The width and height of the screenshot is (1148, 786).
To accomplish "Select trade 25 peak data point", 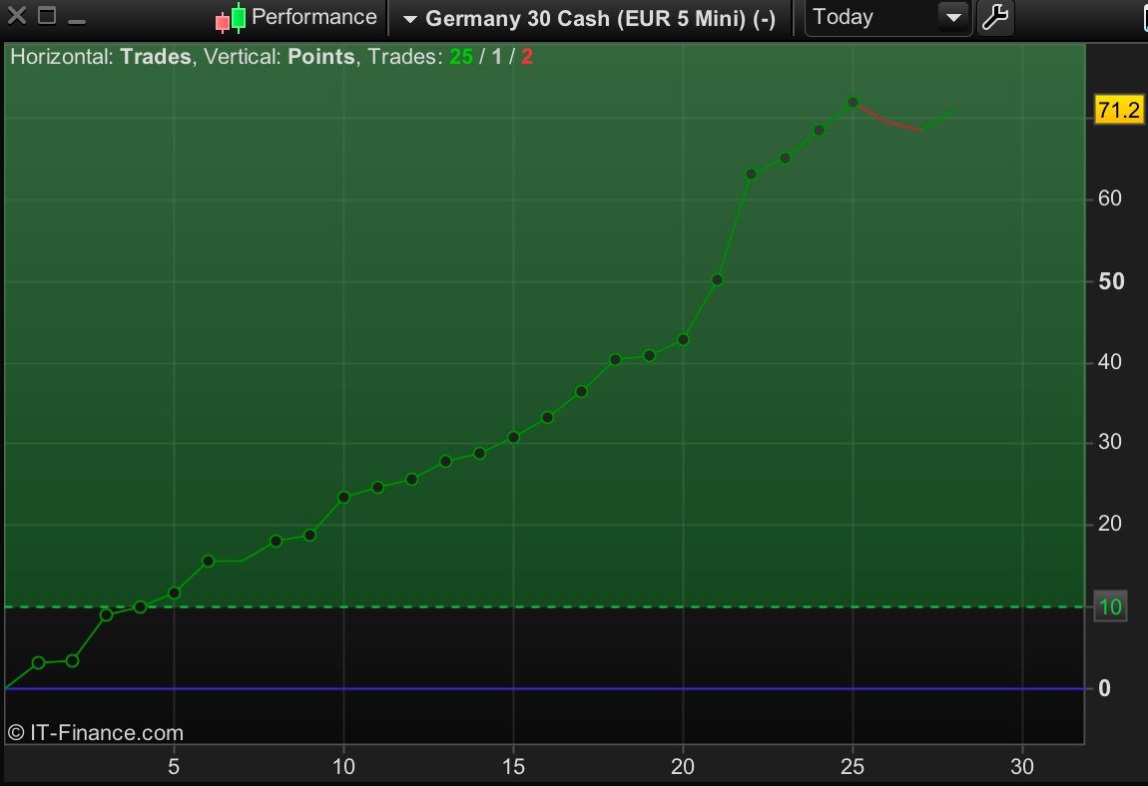I will point(853,103).
